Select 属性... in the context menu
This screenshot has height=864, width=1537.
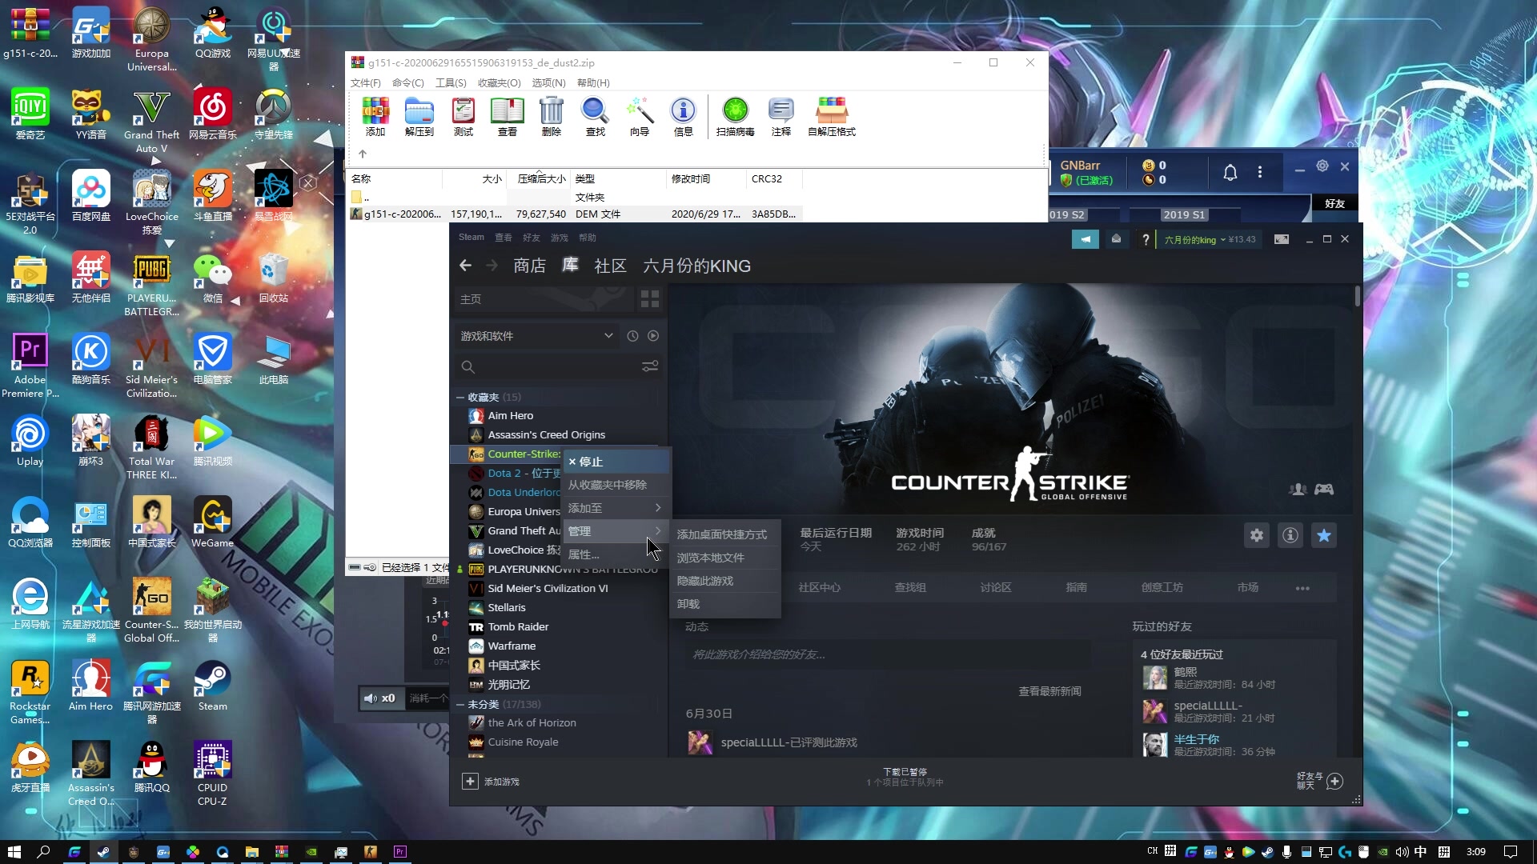coord(616,554)
